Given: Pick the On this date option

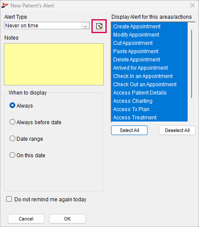Looking at the screenshot, I should [x=12, y=155].
